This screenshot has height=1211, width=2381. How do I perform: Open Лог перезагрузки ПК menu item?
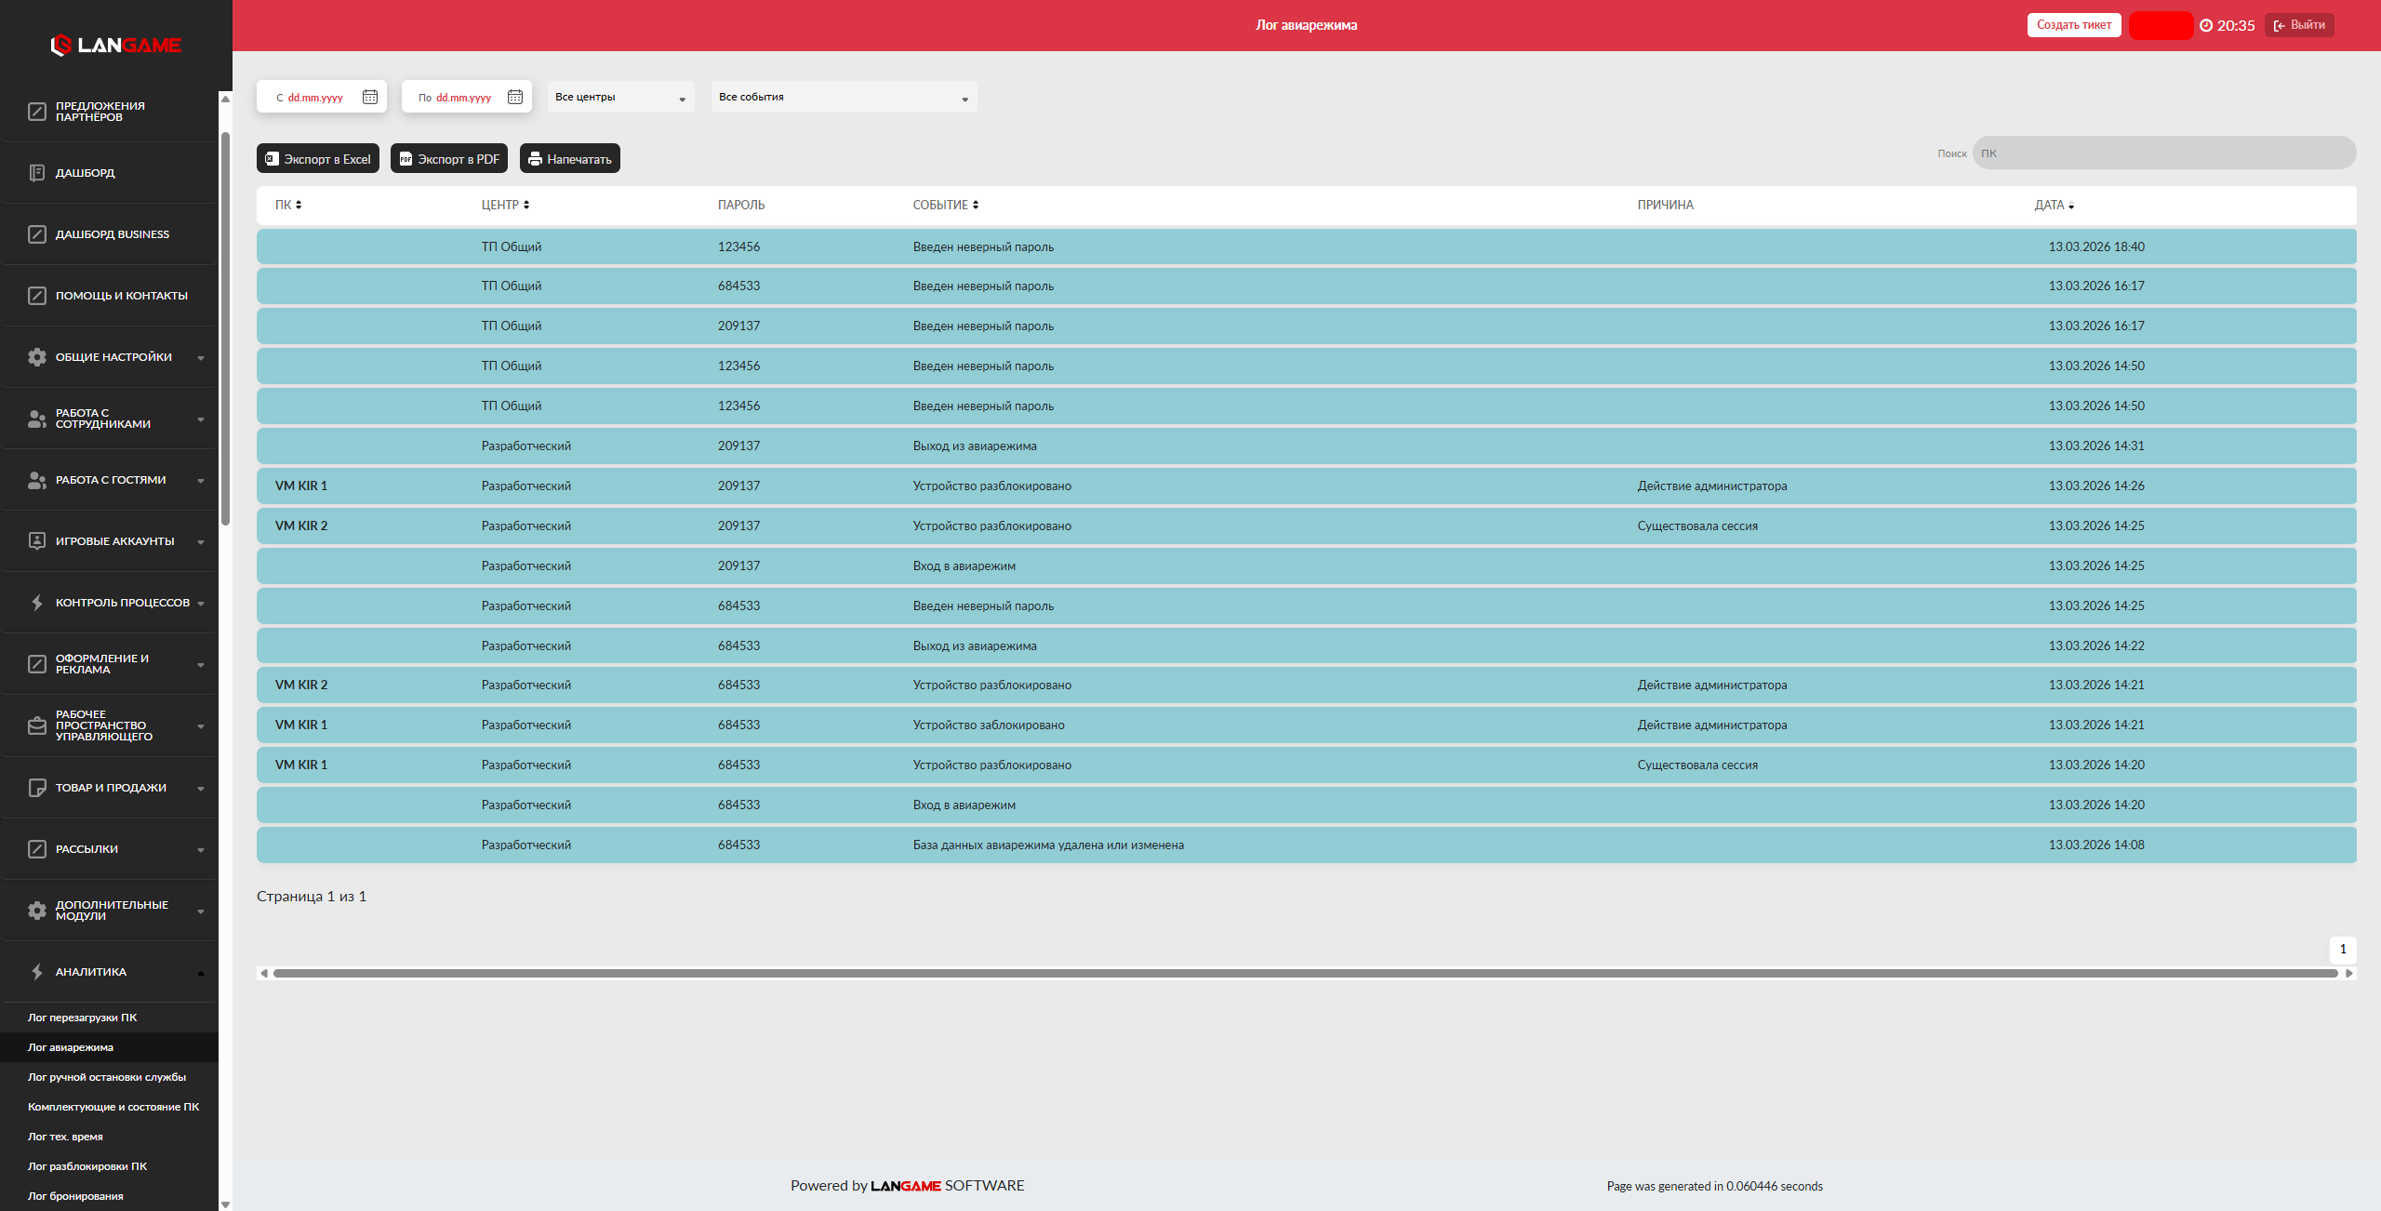pos(82,1018)
